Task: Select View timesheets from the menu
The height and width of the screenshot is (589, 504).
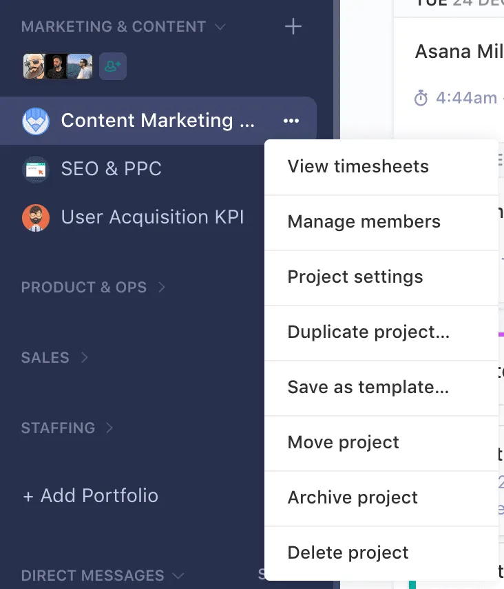Action: coord(358,167)
